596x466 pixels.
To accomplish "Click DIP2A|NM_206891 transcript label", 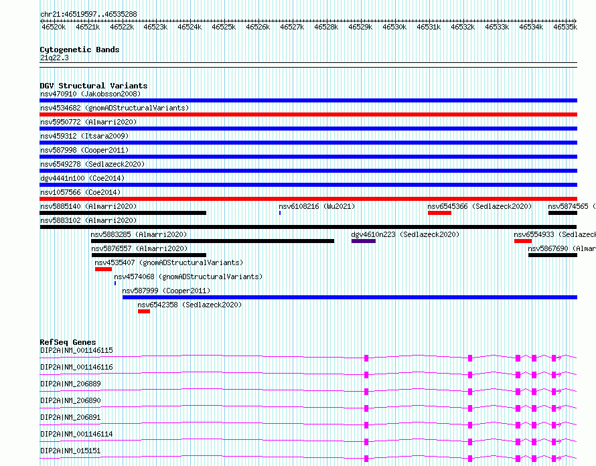I will click(x=70, y=417).
